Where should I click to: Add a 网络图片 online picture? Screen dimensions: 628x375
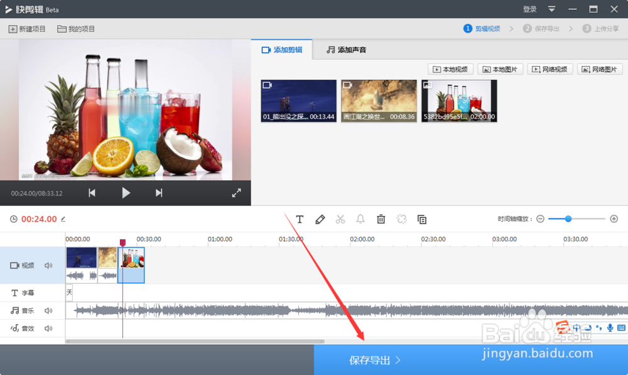pos(600,69)
